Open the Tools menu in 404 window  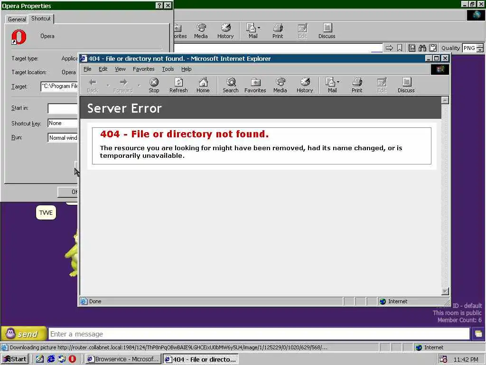click(x=168, y=69)
